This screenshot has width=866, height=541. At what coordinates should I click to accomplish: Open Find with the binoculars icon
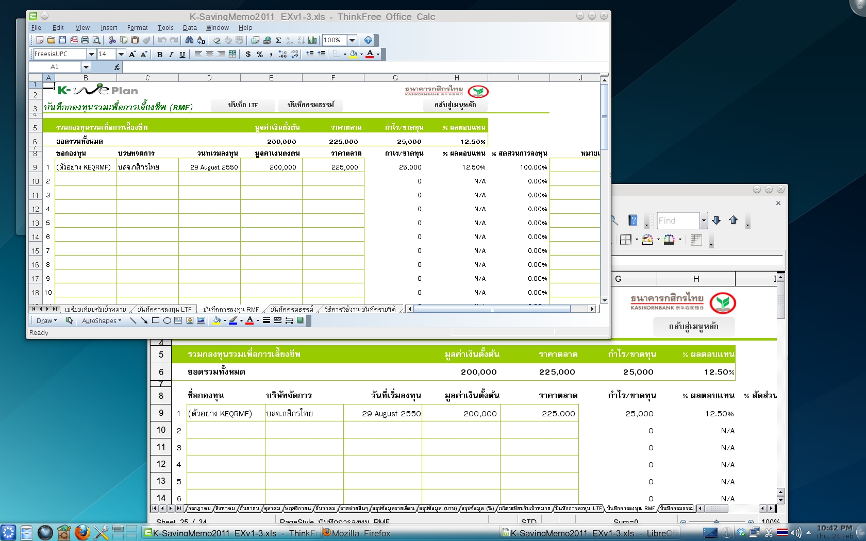point(189,40)
